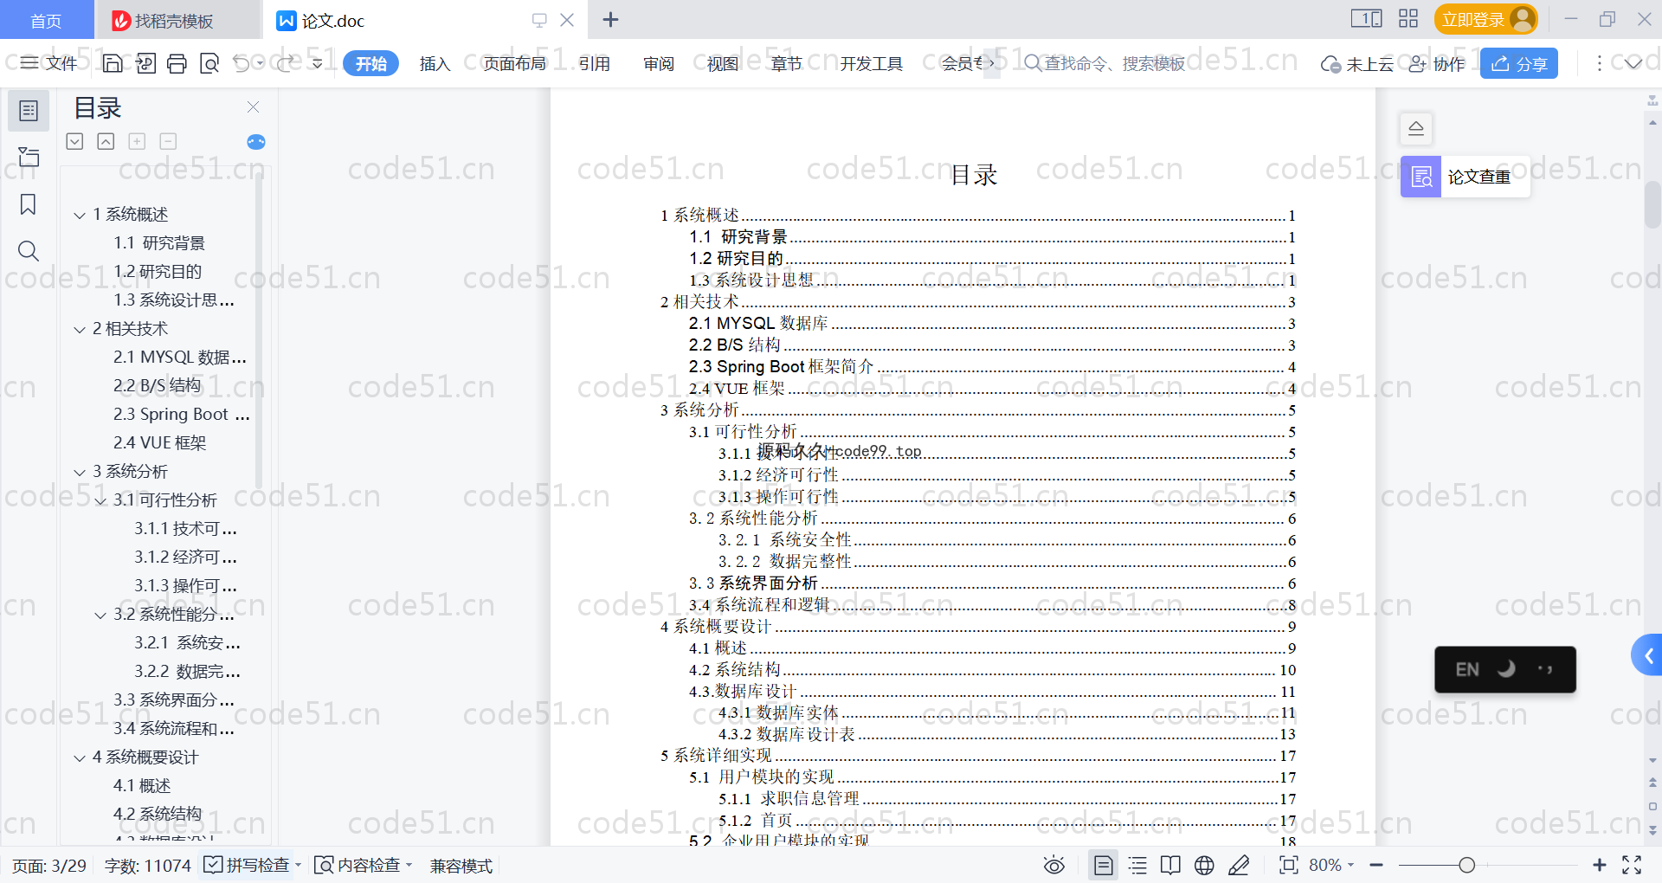Open the chapter navigation sidebar icon
1662x883 pixels.
tap(29, 157)
